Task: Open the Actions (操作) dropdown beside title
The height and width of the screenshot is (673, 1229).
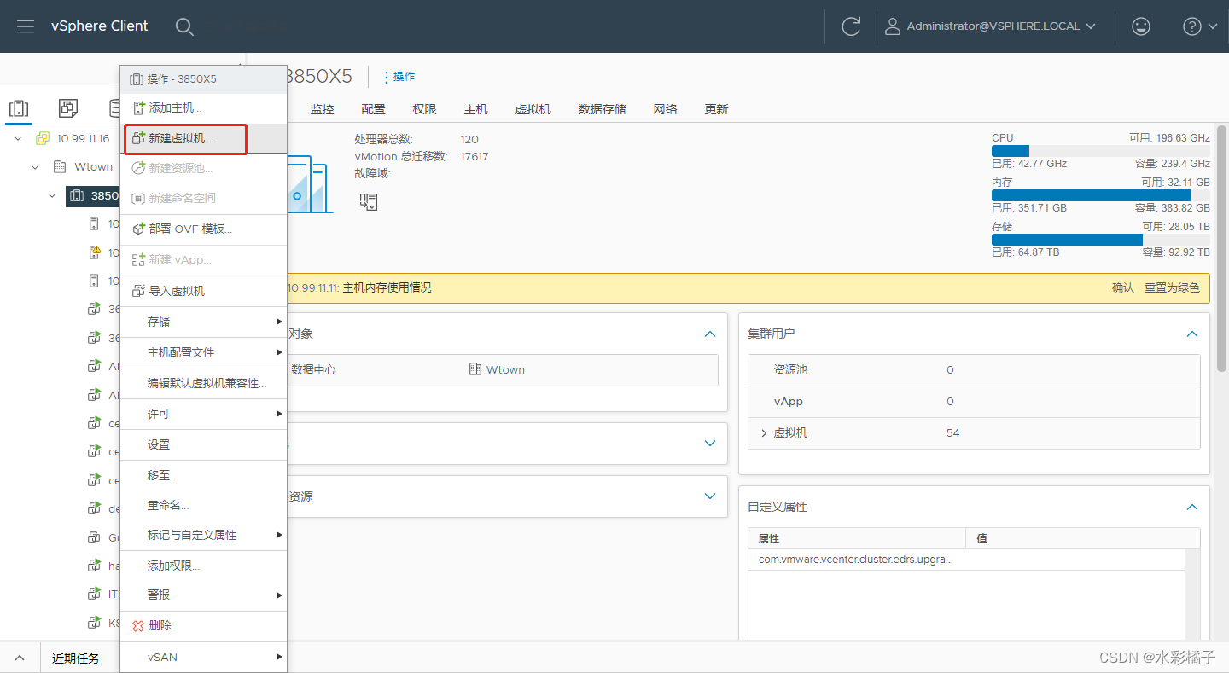Action: tap(399, 77)
